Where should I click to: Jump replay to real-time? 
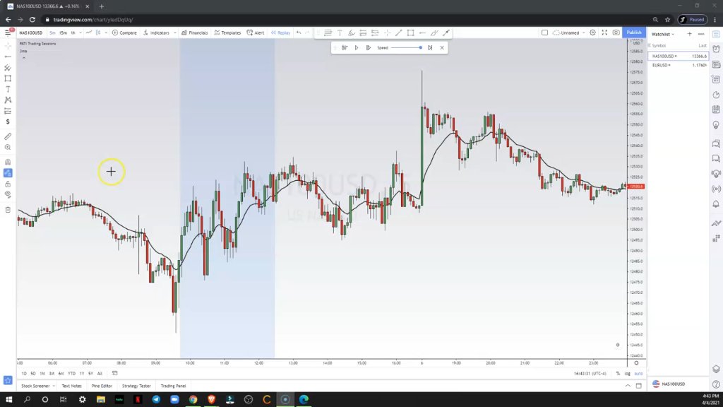tap(430, 47)
